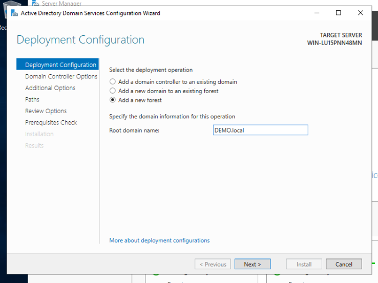Select the Prerequisites Check step
Screen dimensions: 378x283
[51, 122]
